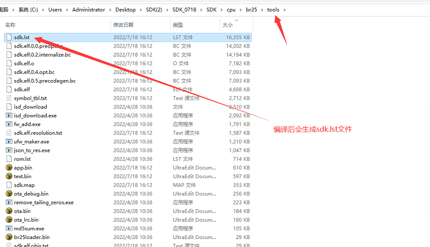
Task: Click the br25loader.bin UltraEdit icon
Action: coord(9,237)
